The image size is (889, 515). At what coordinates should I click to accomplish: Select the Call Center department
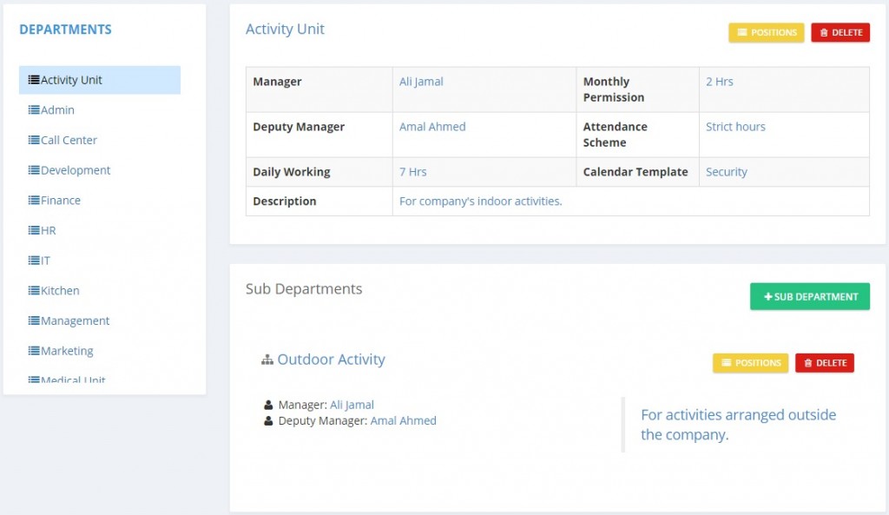coord(66,140)
